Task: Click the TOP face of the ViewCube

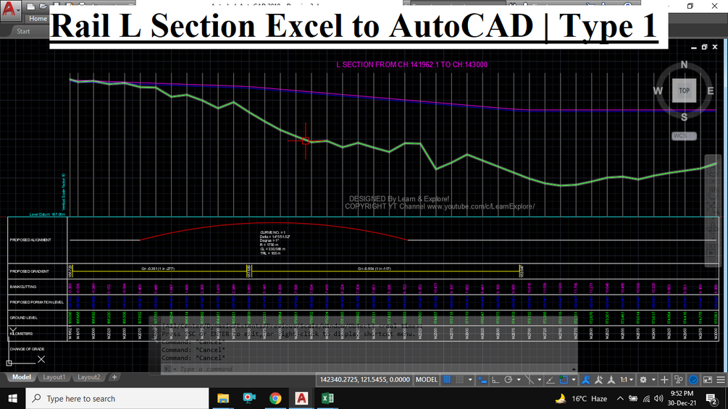Action: tap(684, 90)
